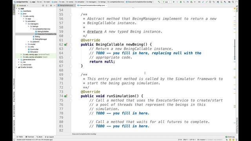
Task: Collapse the edu.vandy package node
Action: click(x=21, y=16)
